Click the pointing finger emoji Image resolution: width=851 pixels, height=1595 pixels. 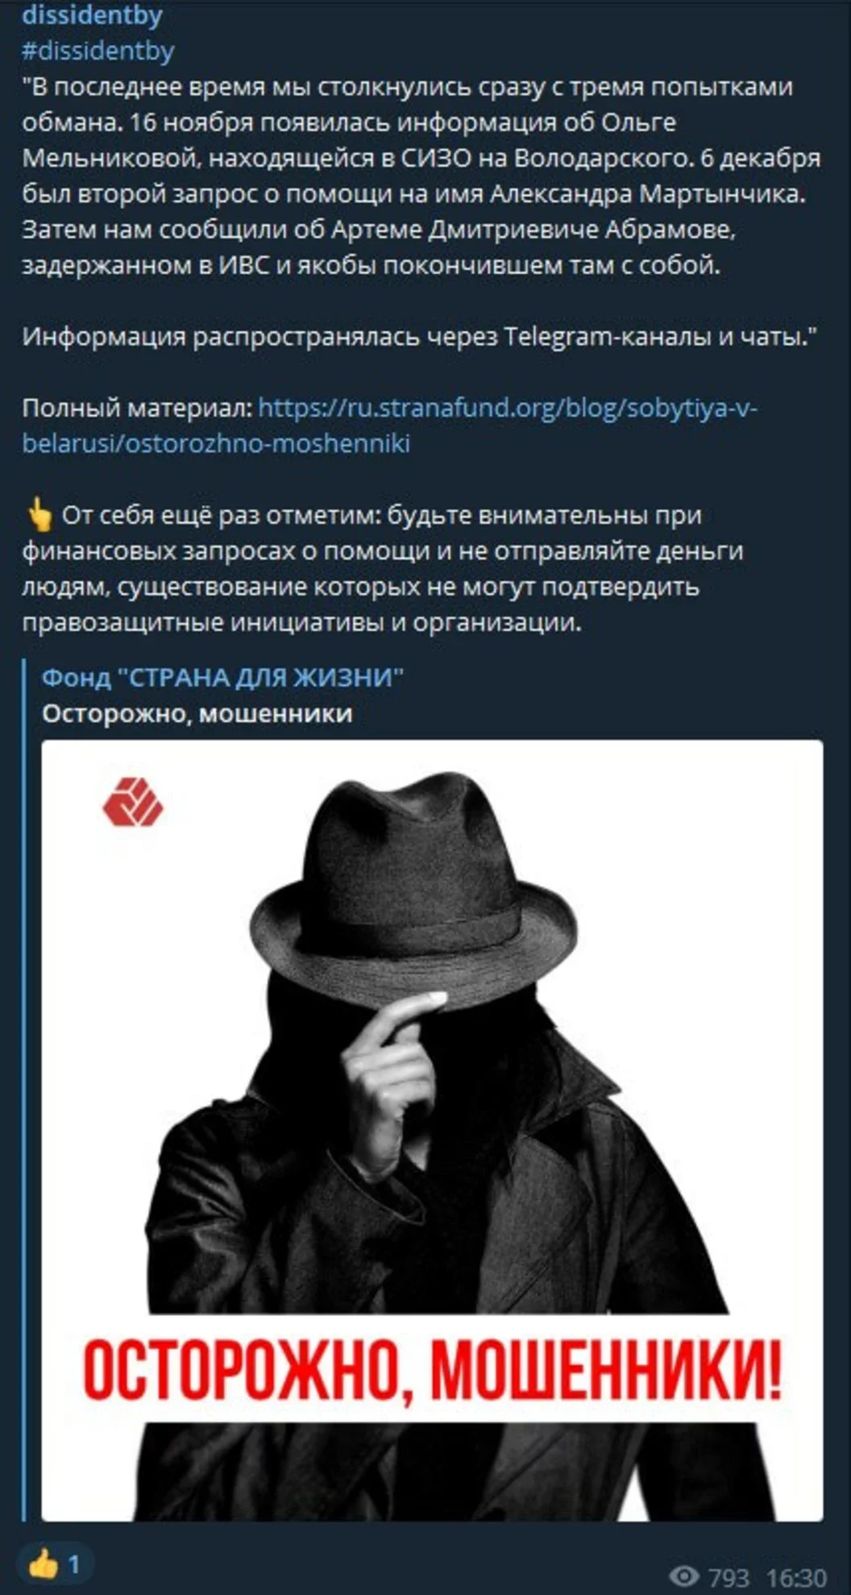(39, 514)
